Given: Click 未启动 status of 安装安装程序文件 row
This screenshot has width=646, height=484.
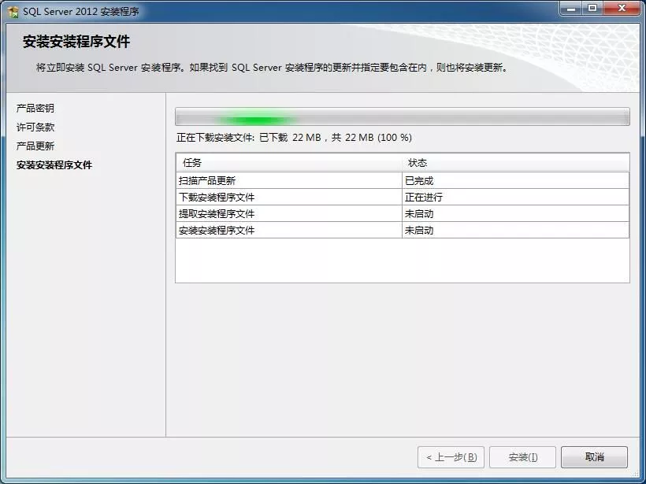Looking at the screenshot, I should 515,230.
